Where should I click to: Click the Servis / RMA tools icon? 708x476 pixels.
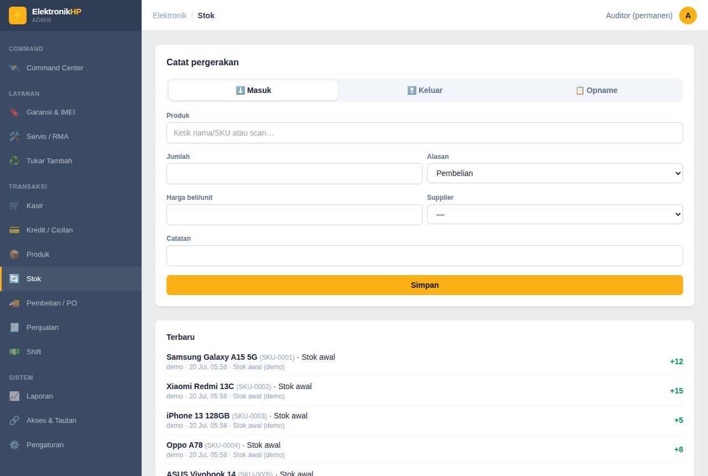(x=14, y=137)
